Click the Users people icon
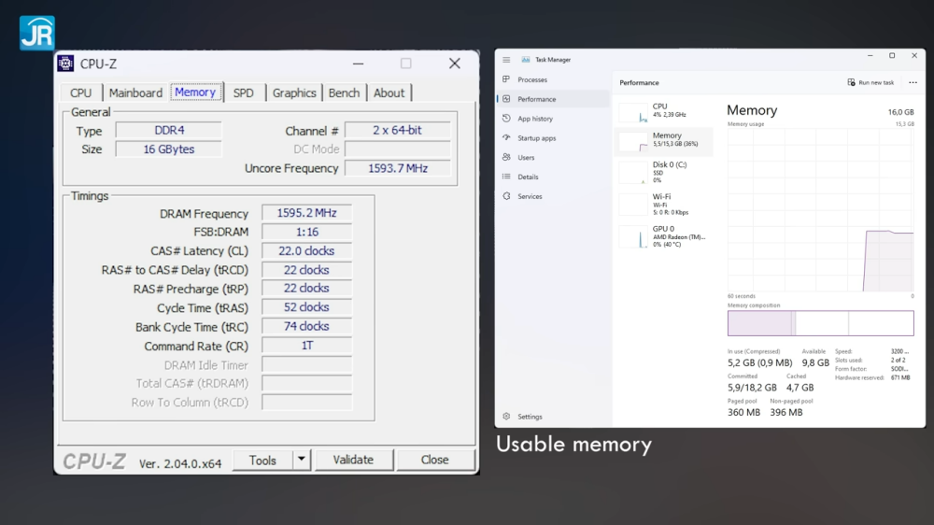934x525 pixels. (506, 157)
